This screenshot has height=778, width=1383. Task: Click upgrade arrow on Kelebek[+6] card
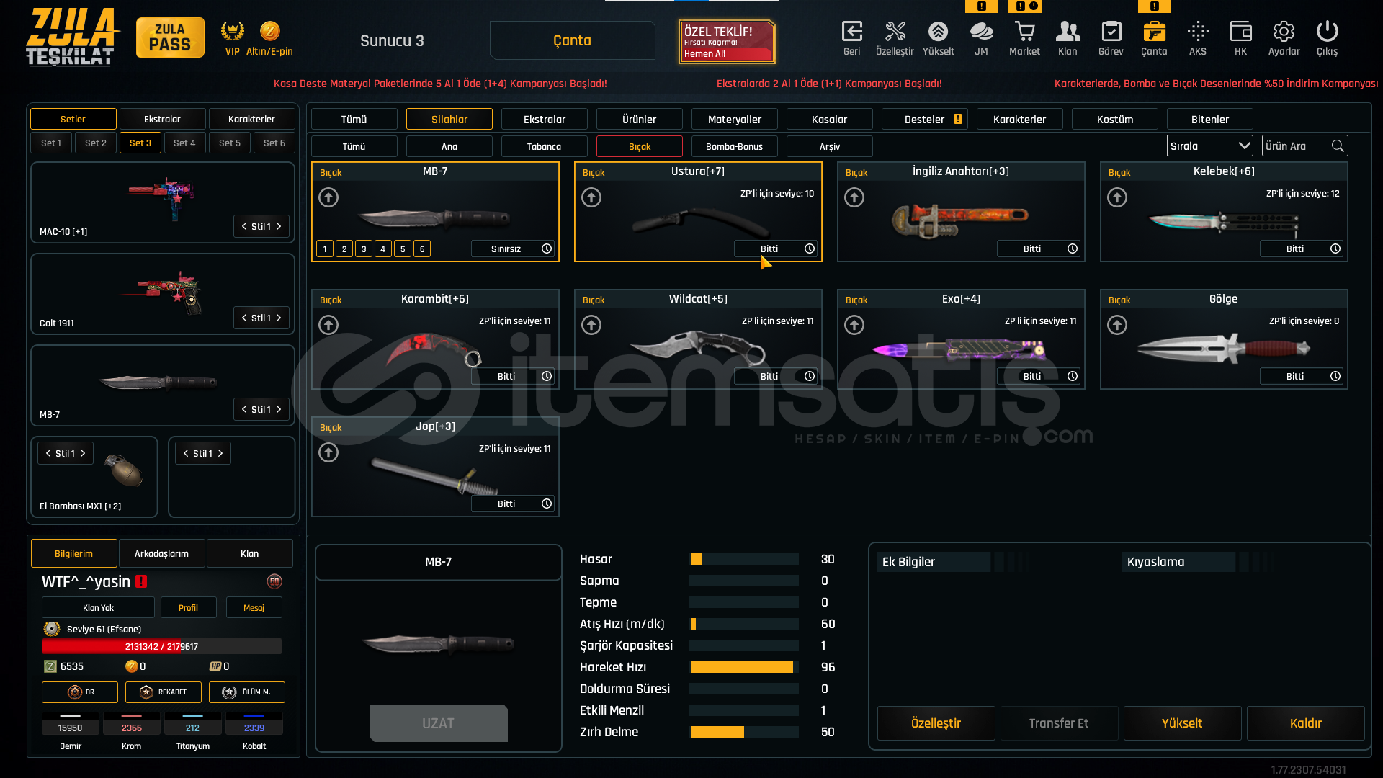click(x=1117, y=197)
